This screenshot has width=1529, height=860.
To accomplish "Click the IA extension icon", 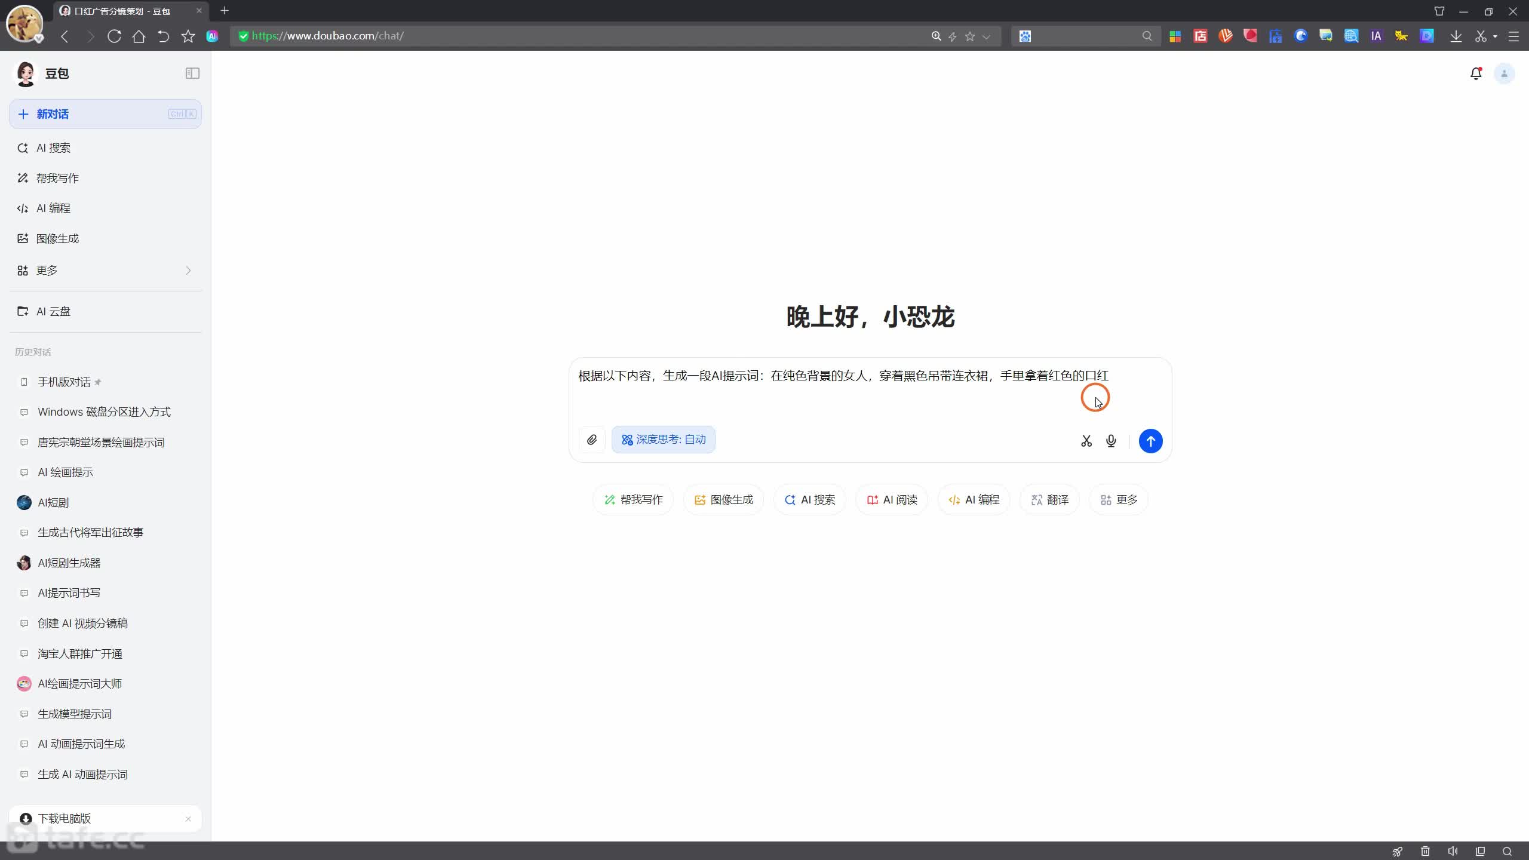I will (1376, 36).
